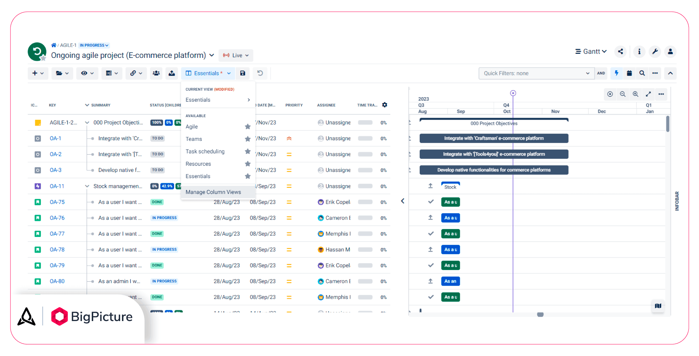
Task: Click the search magnifier icon
Action: (642, 73)
